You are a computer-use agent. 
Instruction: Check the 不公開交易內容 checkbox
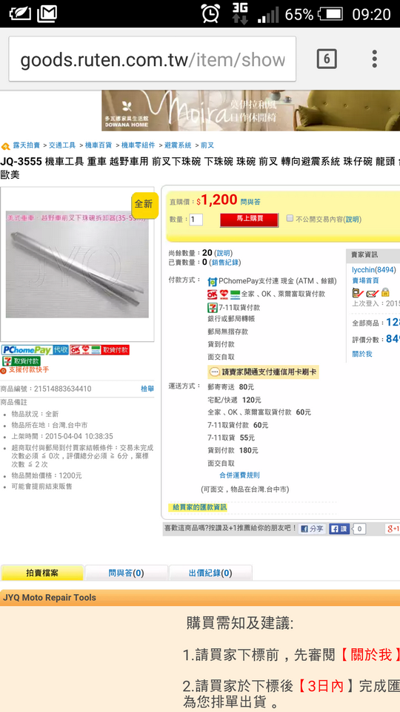pyautogui.click(x=290, y=218)
